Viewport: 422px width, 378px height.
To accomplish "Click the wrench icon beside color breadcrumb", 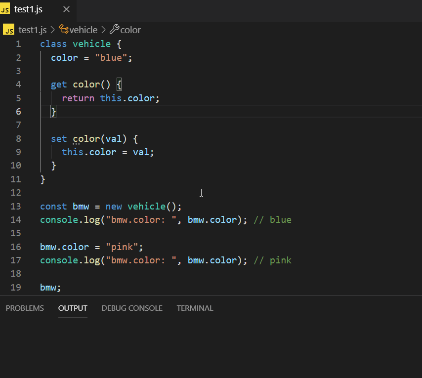I will click(x=114, y=30).
